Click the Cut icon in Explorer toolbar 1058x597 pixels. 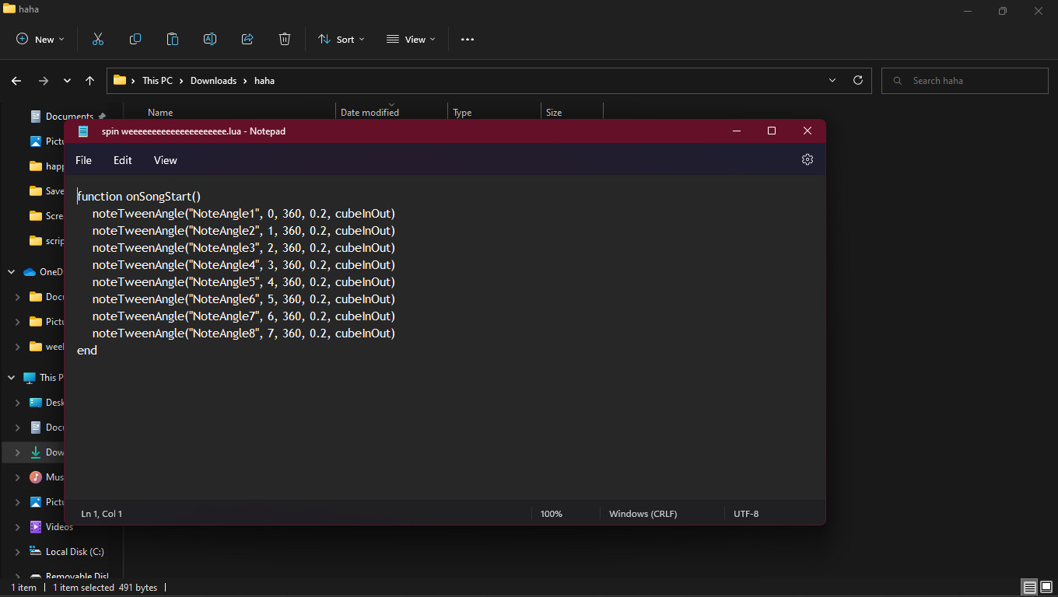[x=98, y=39]
